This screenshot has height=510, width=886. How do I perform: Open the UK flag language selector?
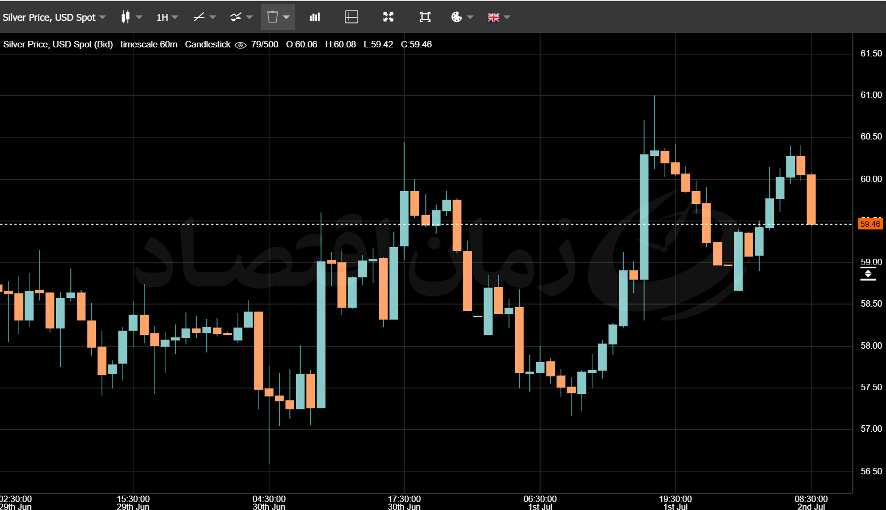coord(494,18)
